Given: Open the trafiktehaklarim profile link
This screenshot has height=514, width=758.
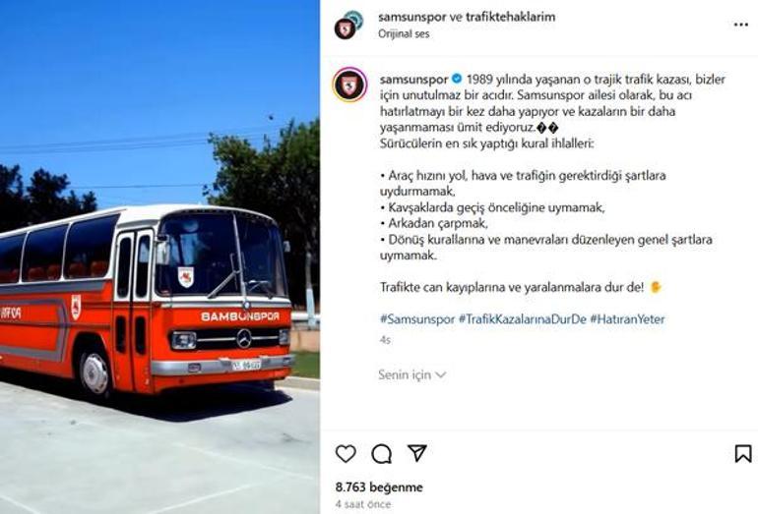Looking at the screenshot, I should [511, 17].
